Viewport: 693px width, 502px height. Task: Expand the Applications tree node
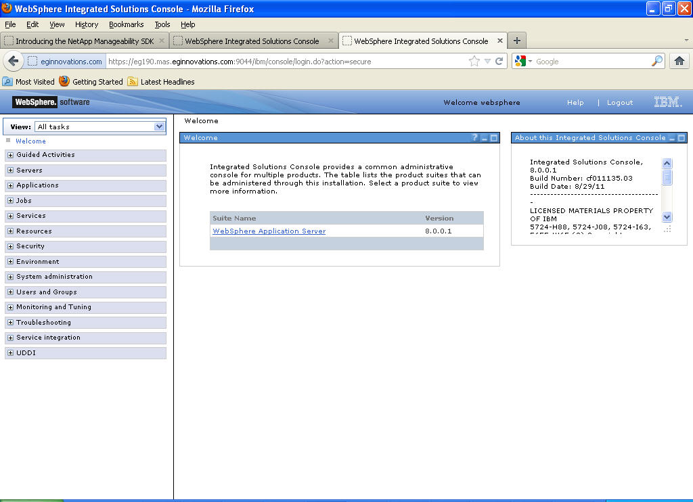10,185
